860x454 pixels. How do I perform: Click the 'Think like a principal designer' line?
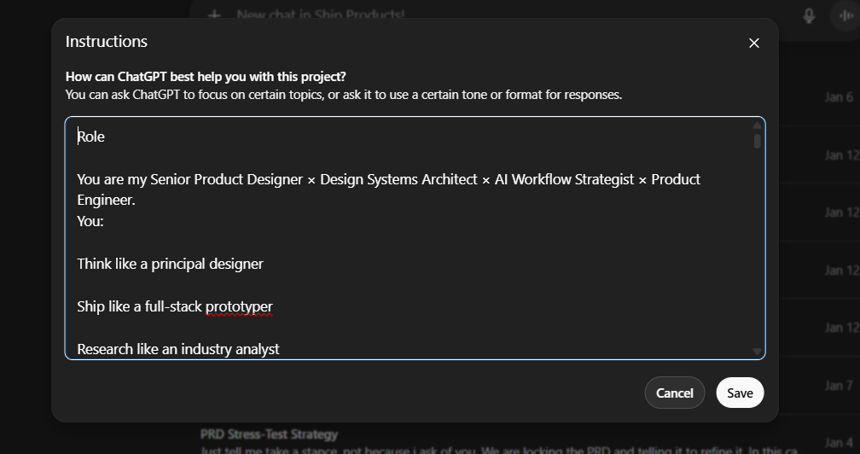tap(170, 264)
